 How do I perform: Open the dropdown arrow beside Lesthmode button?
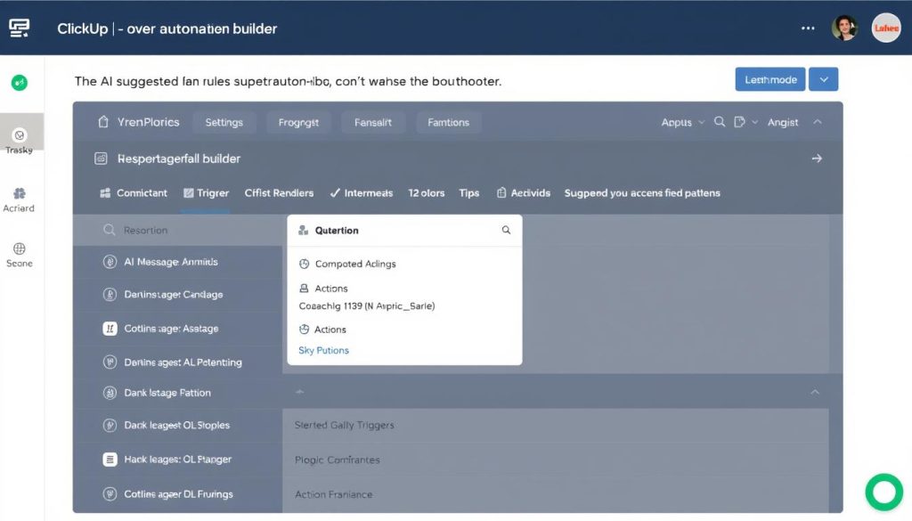(x=824, y=79)
